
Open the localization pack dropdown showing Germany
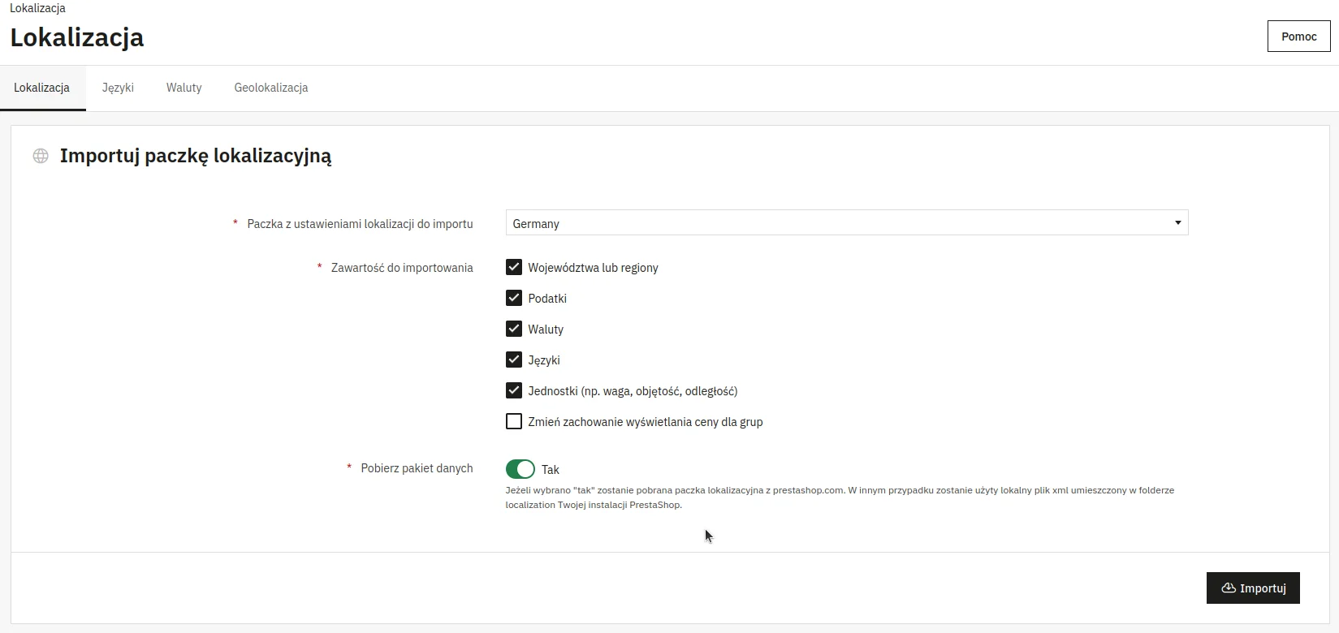pyautogui.click(x=847, y=223)
